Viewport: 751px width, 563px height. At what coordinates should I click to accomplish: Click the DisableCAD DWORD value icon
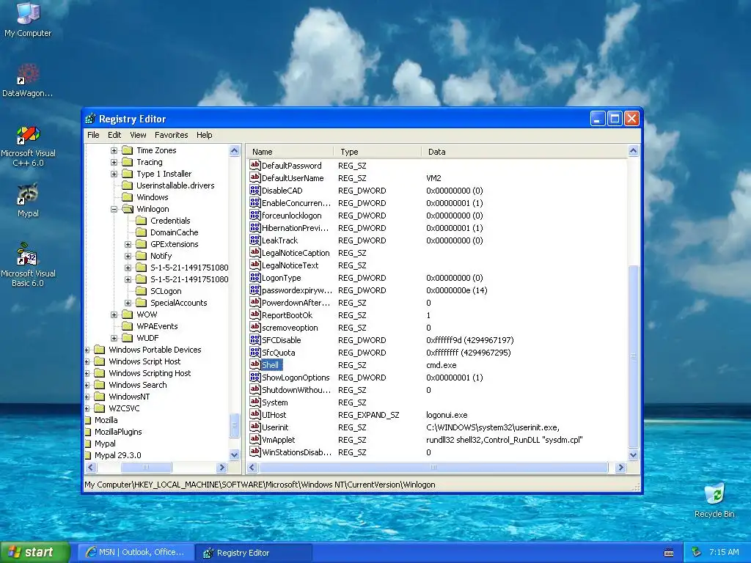point(254,190)
